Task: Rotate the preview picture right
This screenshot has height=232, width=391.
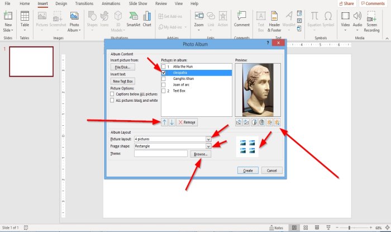Action: (x=246, y=122)
